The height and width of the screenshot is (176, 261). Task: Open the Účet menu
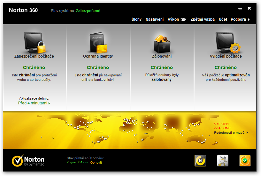(223, 19)
